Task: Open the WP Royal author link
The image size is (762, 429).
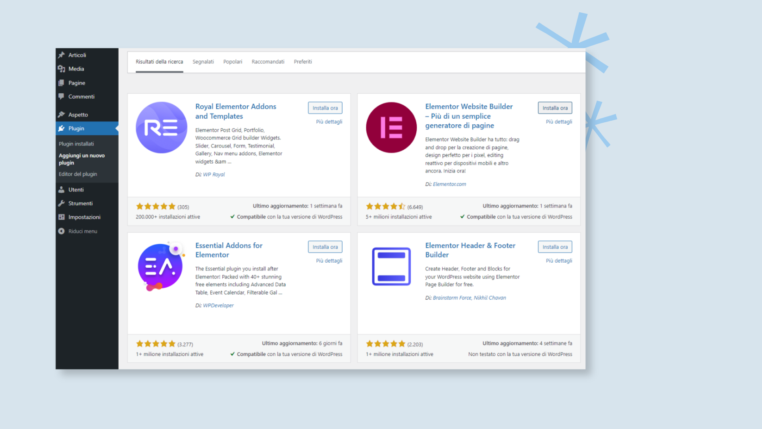Action: [x=214, y=175]
